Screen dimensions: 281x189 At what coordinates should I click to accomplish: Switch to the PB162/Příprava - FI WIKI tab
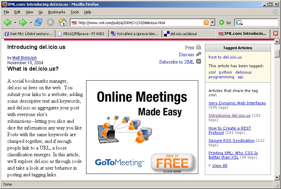(82, 34)
